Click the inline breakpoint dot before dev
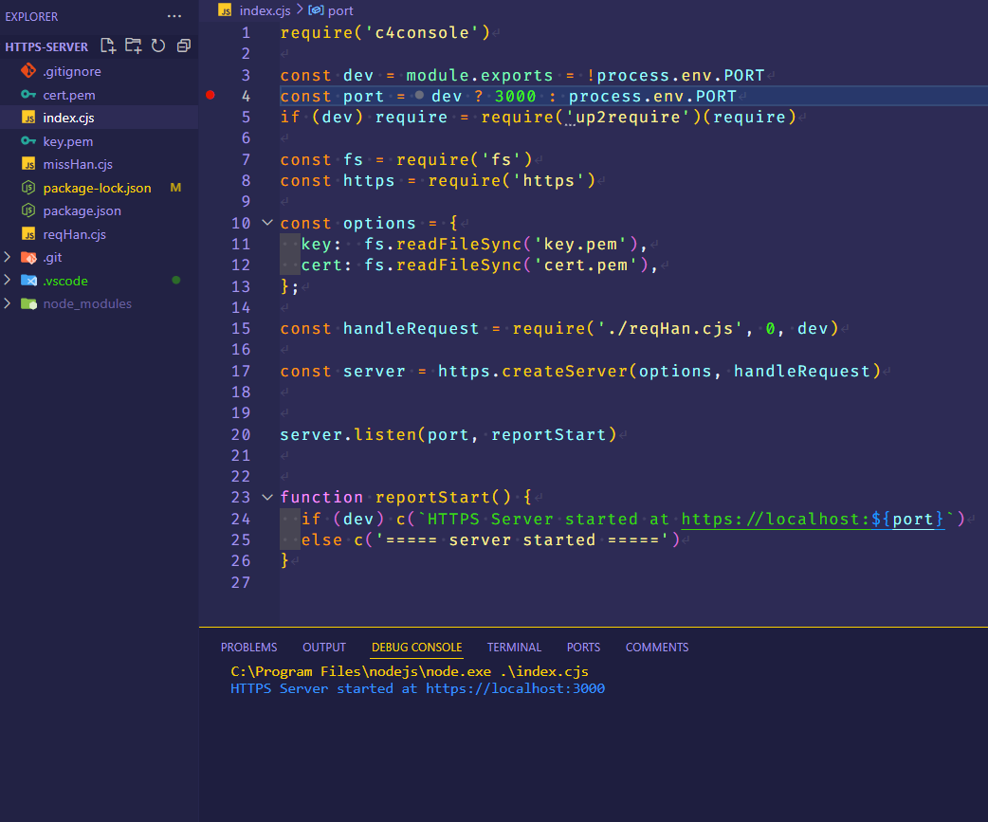Viewport: 988px width, 822px height. (x=419, y=96)
